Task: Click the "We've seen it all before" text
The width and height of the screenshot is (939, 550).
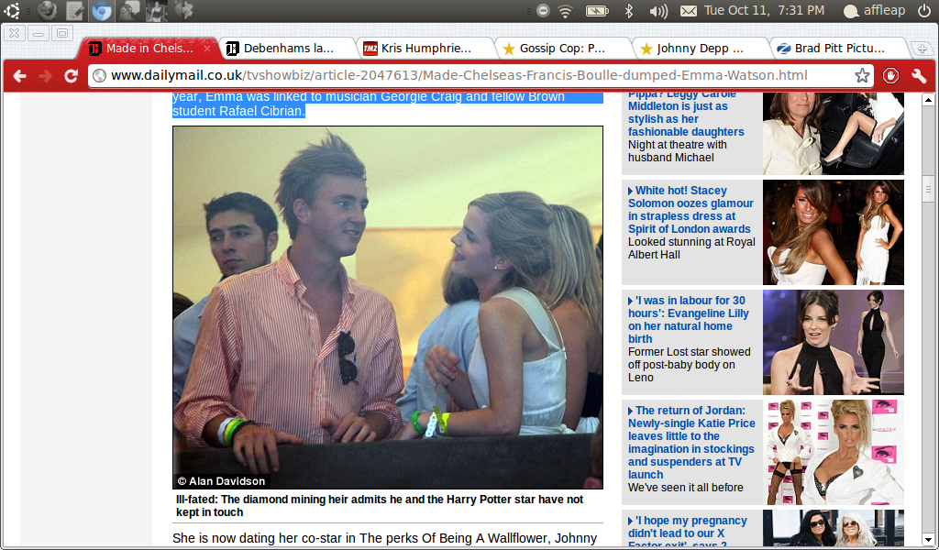Action: coord(686,488)
